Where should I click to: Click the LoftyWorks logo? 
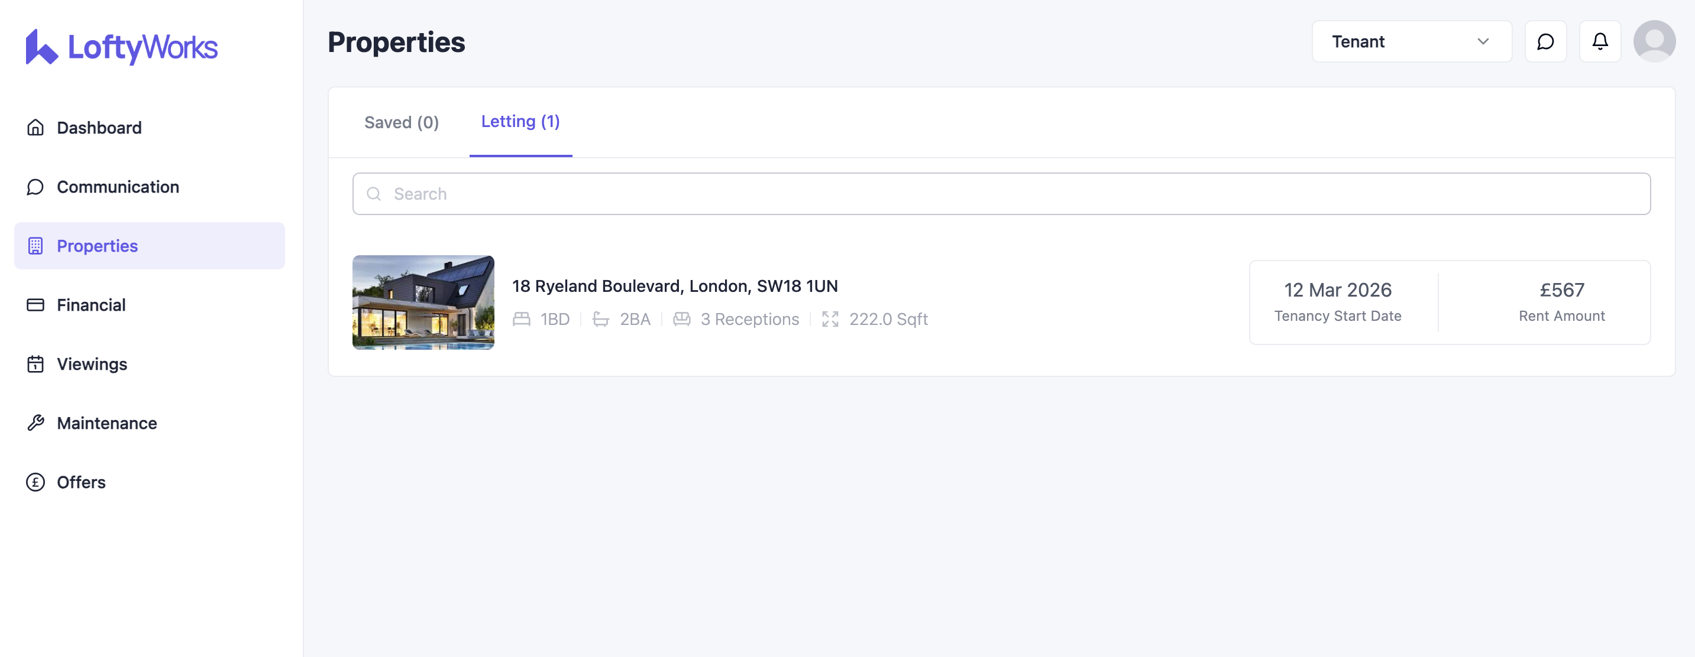[122, 47]
